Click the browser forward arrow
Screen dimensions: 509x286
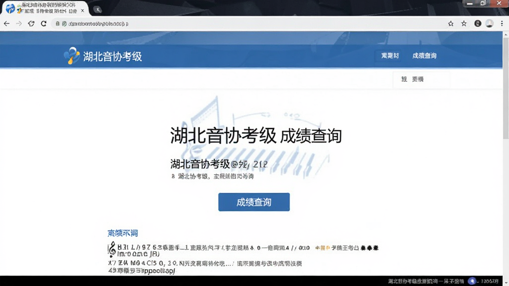tap(19, 24)
